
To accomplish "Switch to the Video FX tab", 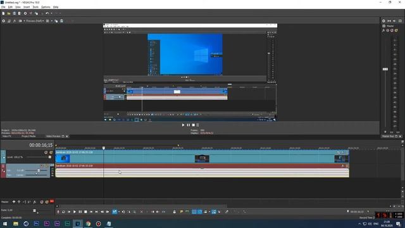I will [x=7, y=136].
